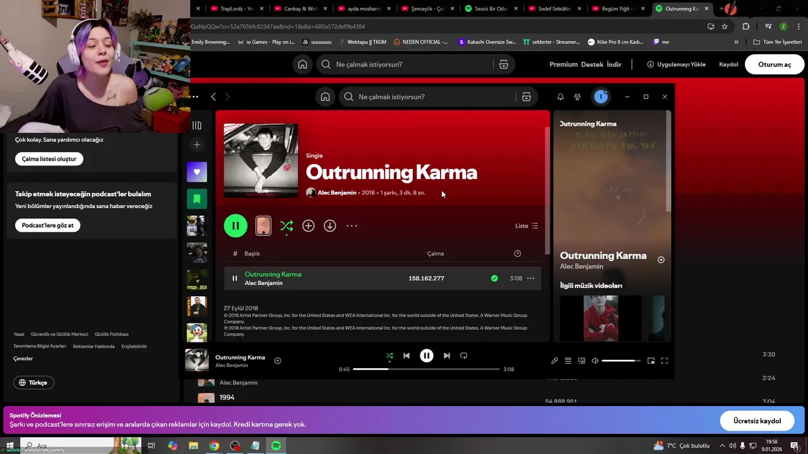
Task: Adjust the Spotify volume slider
Action: (x=621, y=361)
